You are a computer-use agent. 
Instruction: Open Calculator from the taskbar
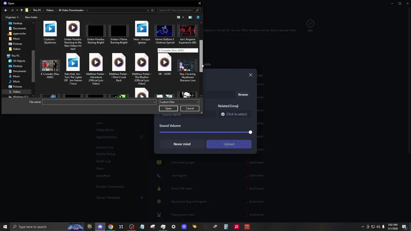tap(226, 227)
